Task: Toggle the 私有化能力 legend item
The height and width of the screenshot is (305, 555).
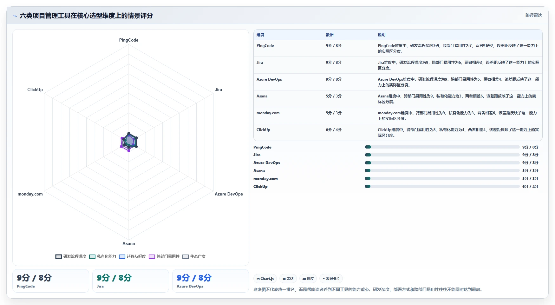Action: point(103,256)
